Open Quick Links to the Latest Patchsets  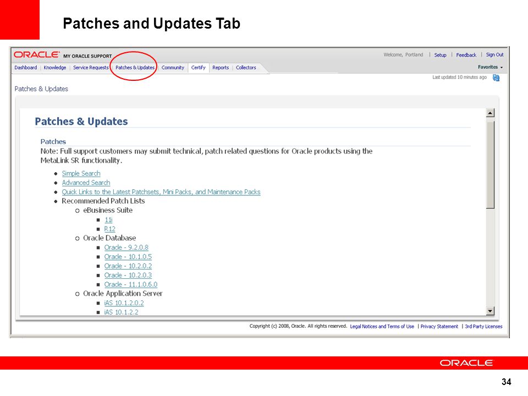click(x=161, y=192)
